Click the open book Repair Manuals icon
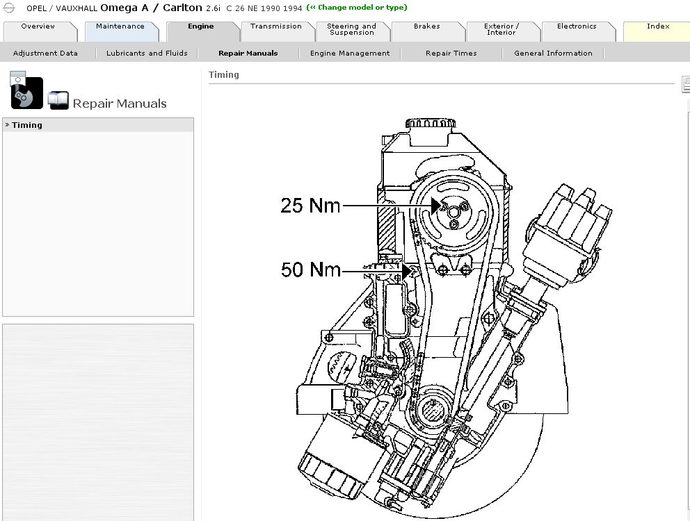This screenshot has height=521, width=690. [58, 101]
